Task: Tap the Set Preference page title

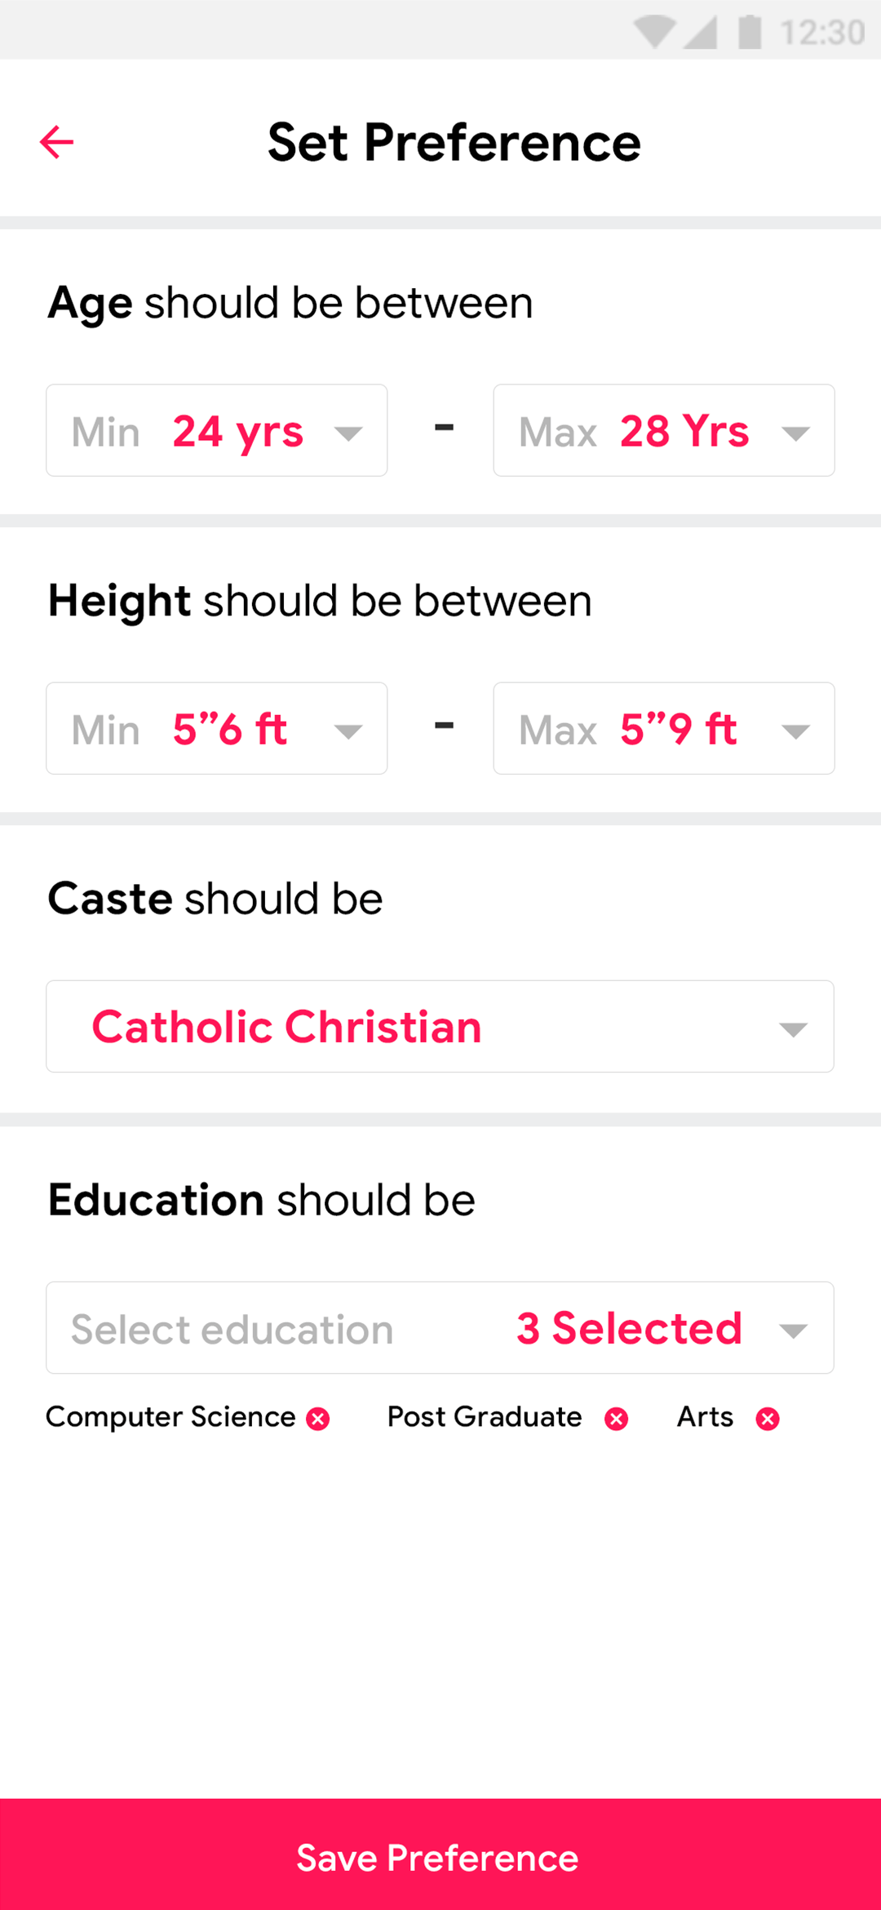Action: (454, 143)
